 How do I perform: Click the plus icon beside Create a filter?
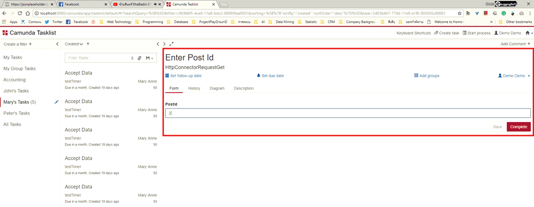coord(30,44)
